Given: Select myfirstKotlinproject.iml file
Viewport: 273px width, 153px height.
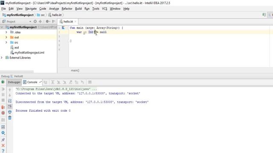Looking at the screenshot, I should pyautogui.click(x=29, y=53).
